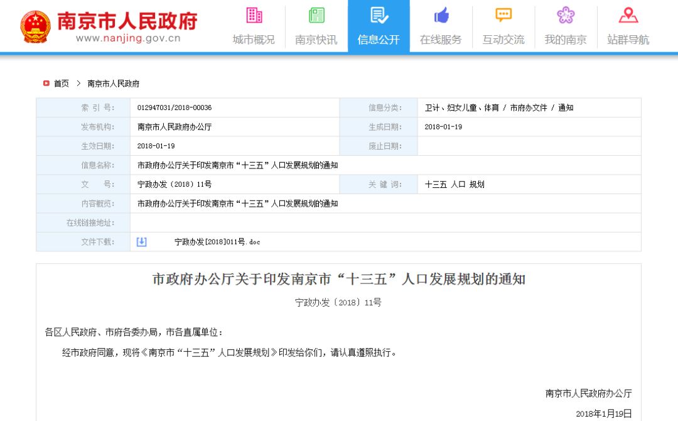This screenshot has height=421, width=678.
Task: Go to 站群导航 menu label
Action: (x=628, y=40)
